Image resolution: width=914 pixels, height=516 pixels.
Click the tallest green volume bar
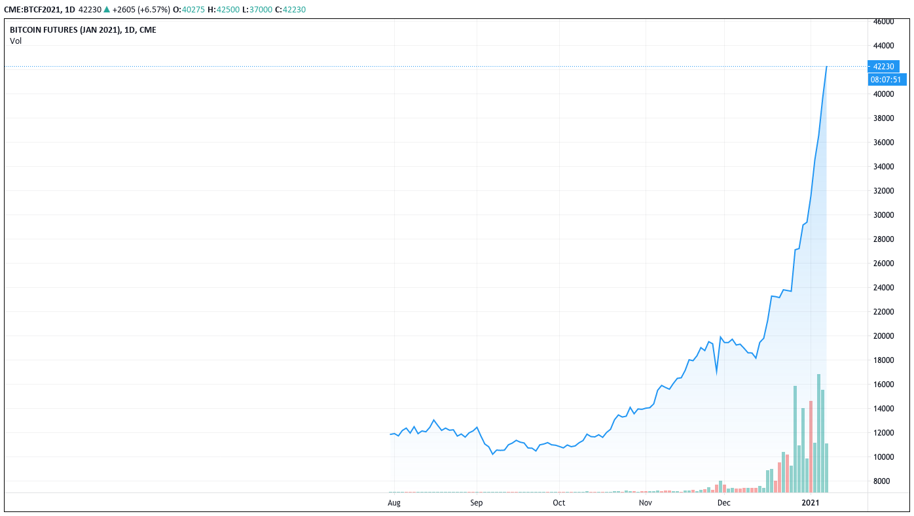tap(818, 433)
